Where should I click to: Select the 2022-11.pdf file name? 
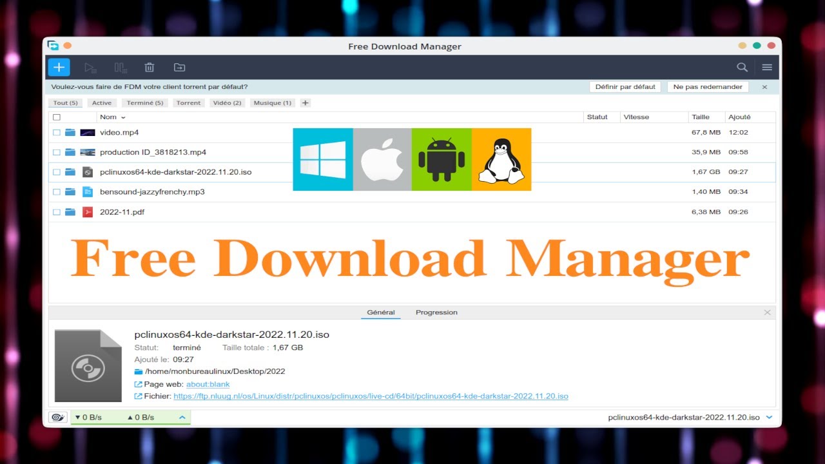[x=122, y=212]
